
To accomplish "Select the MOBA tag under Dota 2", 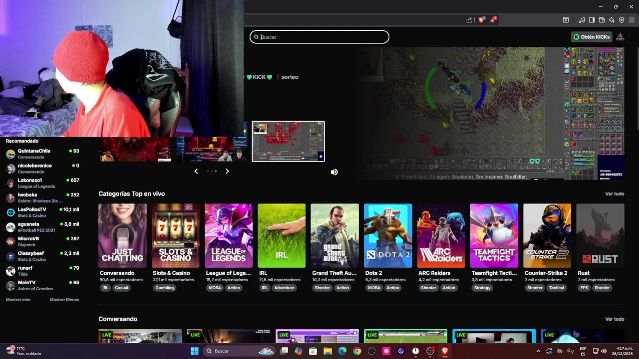I will click(x=374, y=288).
